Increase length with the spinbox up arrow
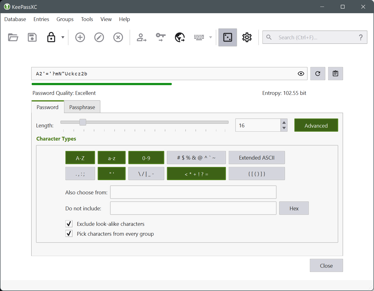The height and width of the screenshot is (291, 374). pos(284,122)
